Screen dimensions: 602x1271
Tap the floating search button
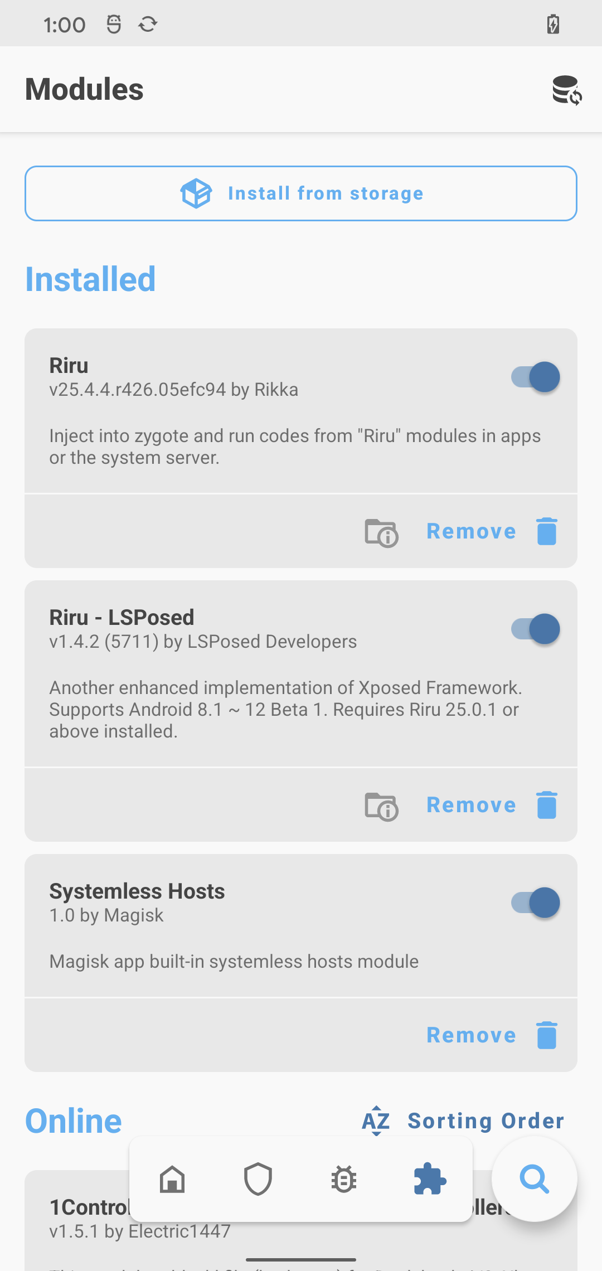coord(535,1179)
